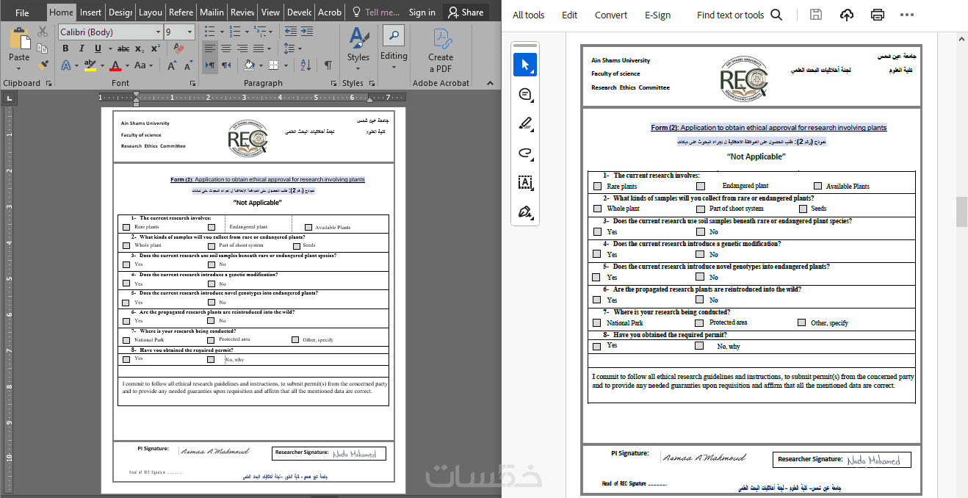Shrink font size icon
Image resolution: width=968 pixels, height=498 pixels.
[187, 65]
